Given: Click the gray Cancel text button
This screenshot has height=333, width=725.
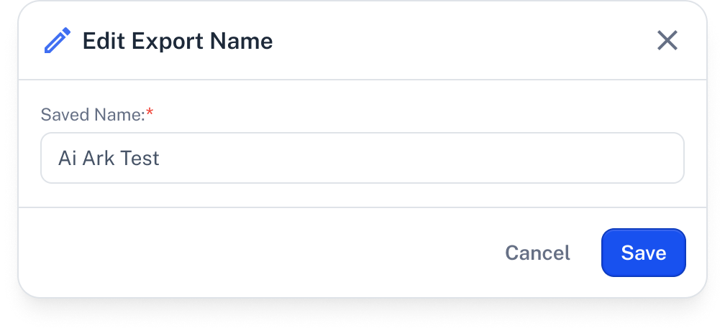Looking at the screenshot, I should click(x=537, y=253).
